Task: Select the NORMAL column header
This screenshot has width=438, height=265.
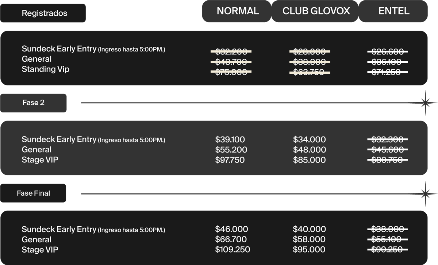Action: coord(237,11)
